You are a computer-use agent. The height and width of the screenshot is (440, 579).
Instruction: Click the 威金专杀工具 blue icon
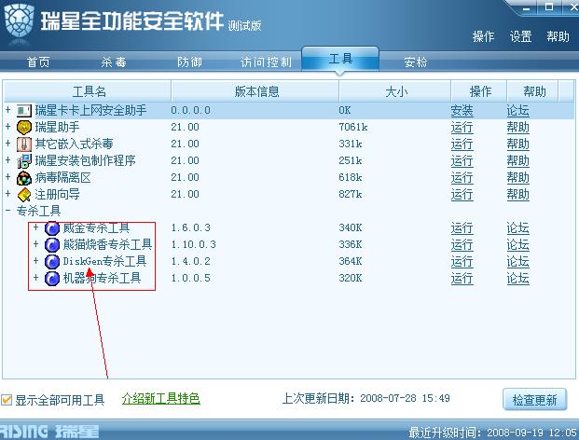coord(52,228)
